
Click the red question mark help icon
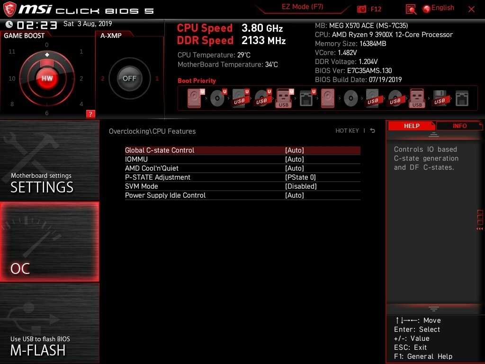click(90, 114)
